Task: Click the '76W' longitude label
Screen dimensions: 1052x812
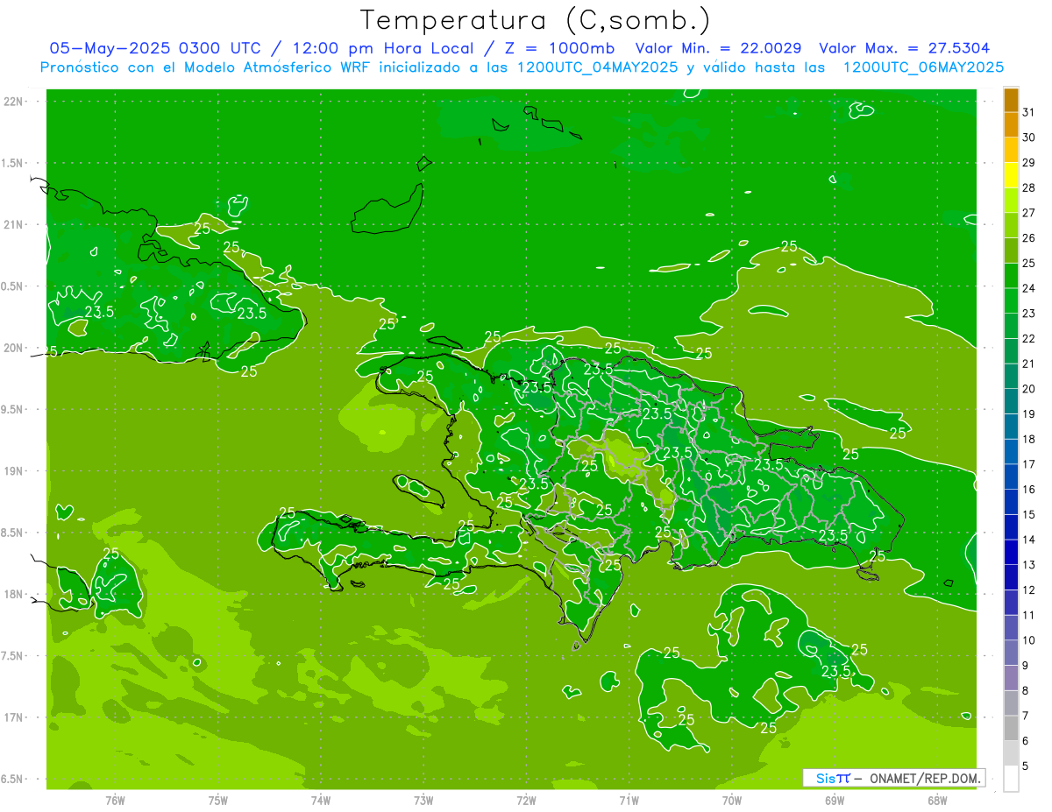Action: [x=115, y=801]
